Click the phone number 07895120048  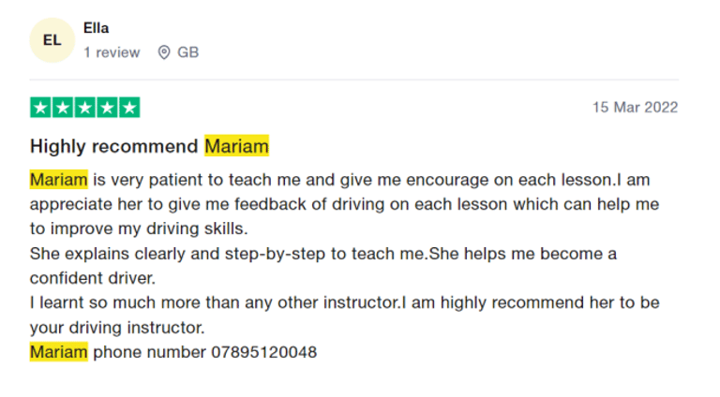coord(266,352)
